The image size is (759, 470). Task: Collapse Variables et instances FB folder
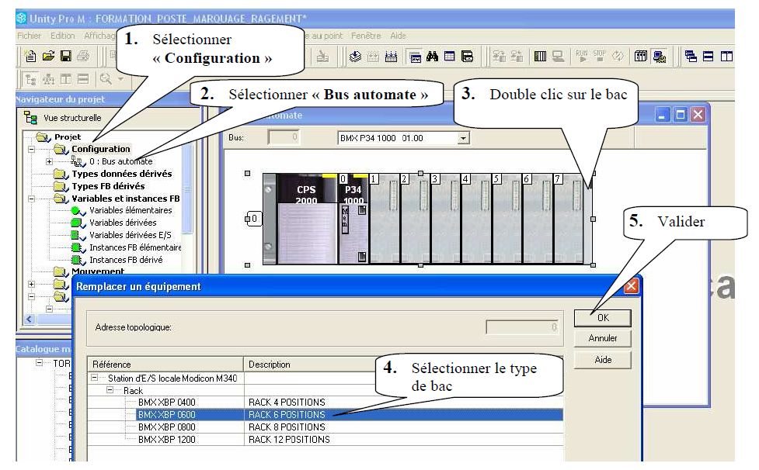pos(32,199)
